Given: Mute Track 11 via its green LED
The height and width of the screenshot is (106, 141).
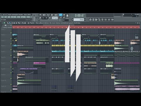Looking at the screenshot, I should (x=11, y=90).
